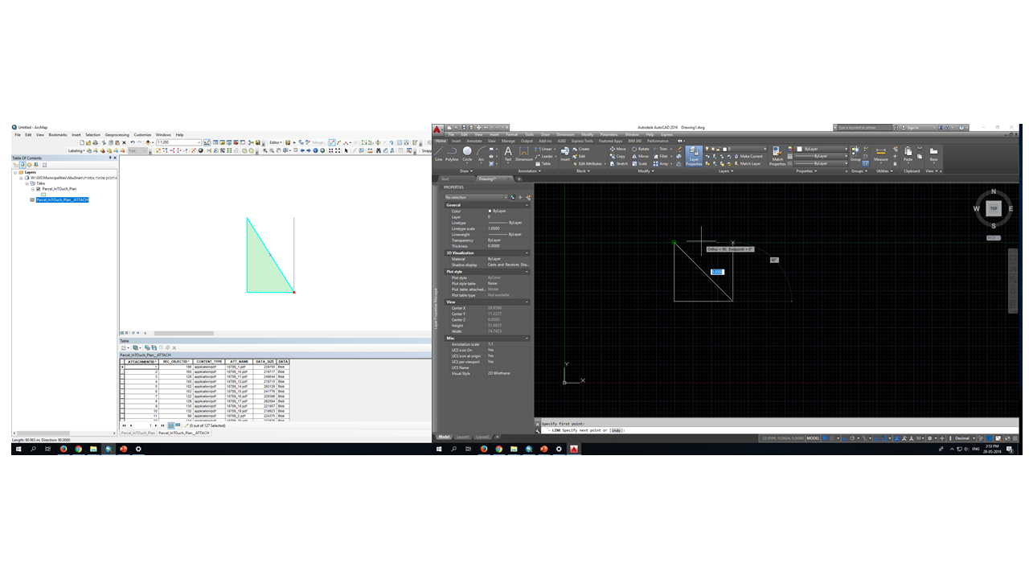
Task: Click TOP face of the ViewCube
Action: click(x=994, y=208)
